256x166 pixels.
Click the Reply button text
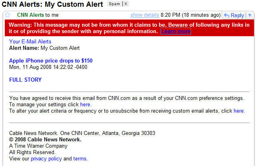click(x=237, y=16)
